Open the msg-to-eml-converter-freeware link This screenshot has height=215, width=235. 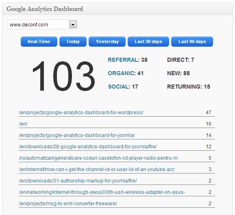point(68,204)
